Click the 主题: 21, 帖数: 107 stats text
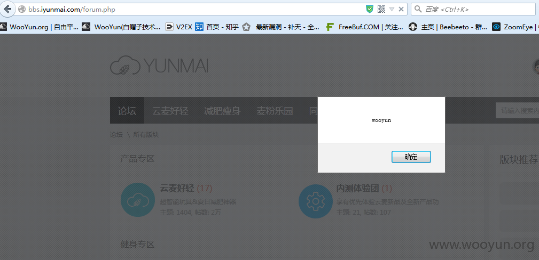Screen dimensions: 539x260 364,213
